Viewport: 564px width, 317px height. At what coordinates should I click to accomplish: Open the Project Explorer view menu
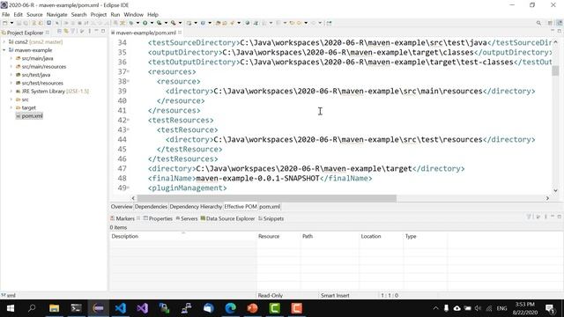[90, 32]
